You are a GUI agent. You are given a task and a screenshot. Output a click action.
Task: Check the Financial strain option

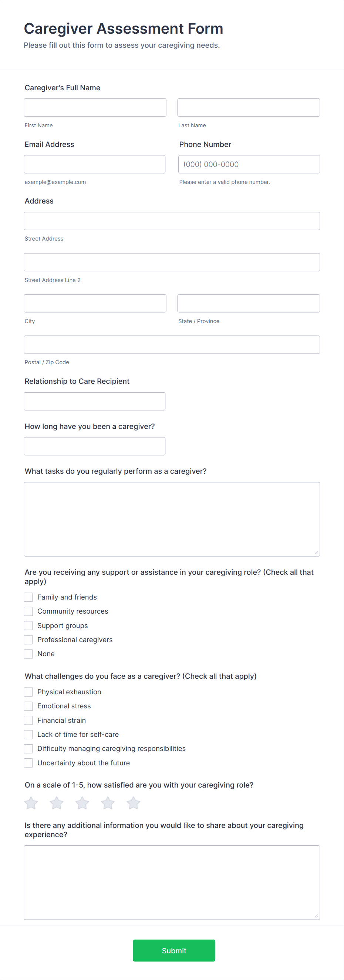(28, 720)
